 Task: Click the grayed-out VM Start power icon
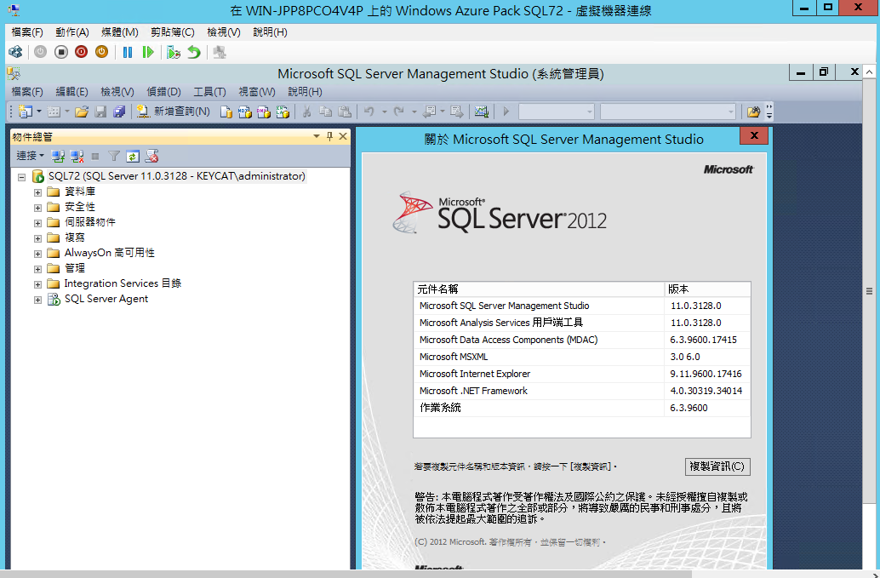(x=40, y=52)
